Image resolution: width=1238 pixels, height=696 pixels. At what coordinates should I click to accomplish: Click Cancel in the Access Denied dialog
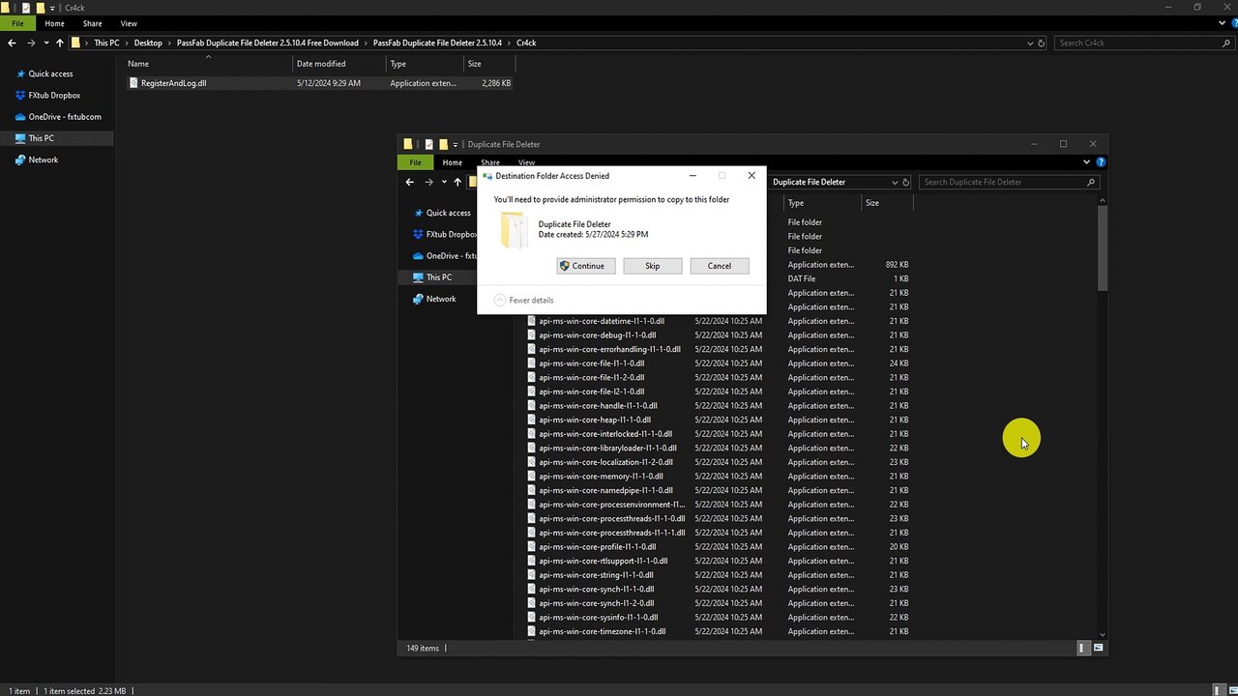click(720, 266)
